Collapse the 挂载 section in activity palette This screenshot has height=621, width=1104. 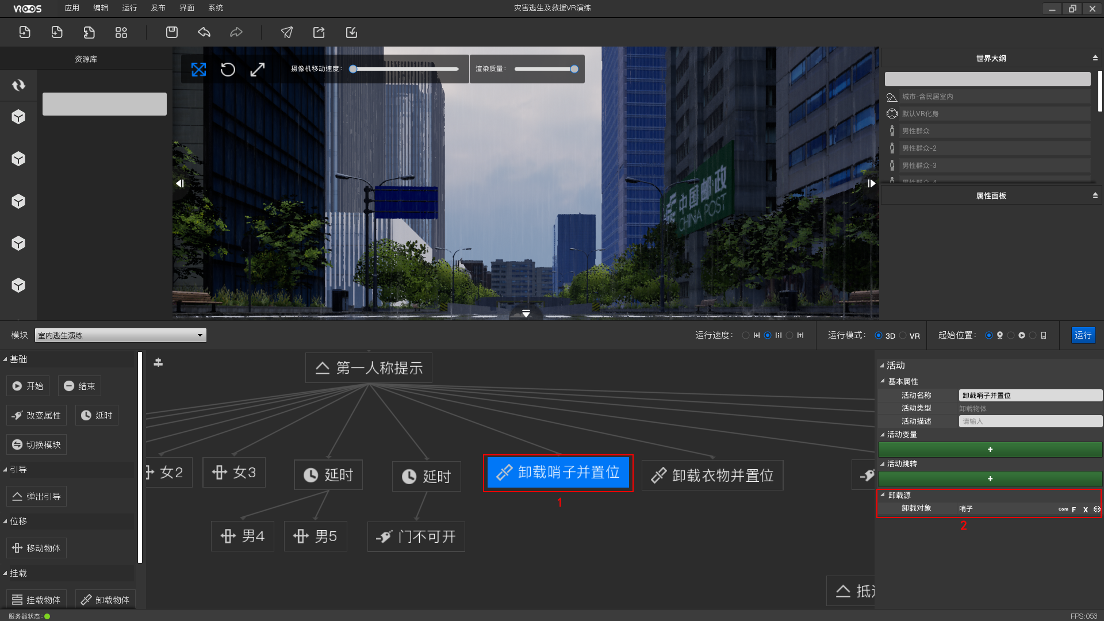[5, 573]
